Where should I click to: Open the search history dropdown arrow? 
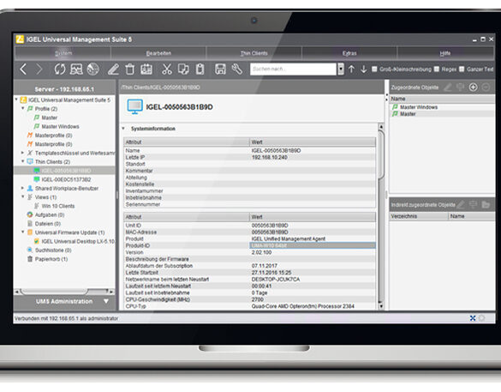click(x=341, y=69)
